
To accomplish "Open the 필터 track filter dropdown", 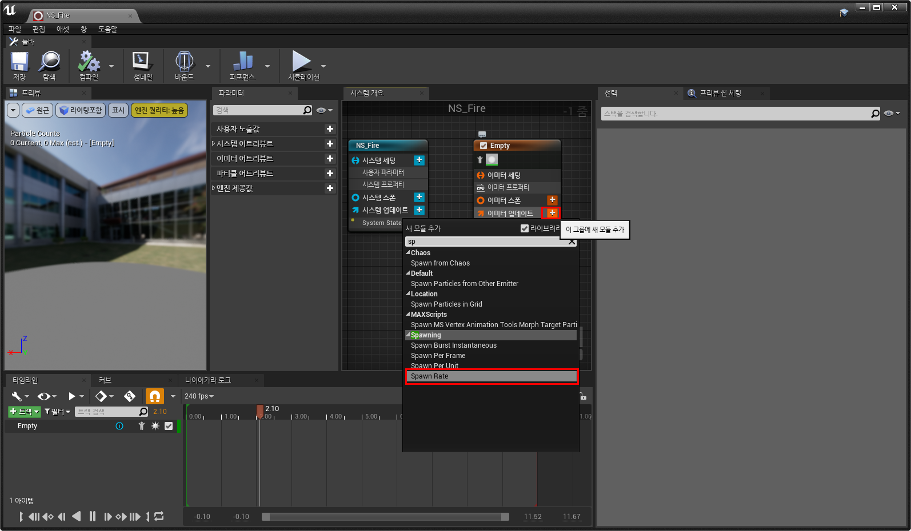I will (57, 411).
